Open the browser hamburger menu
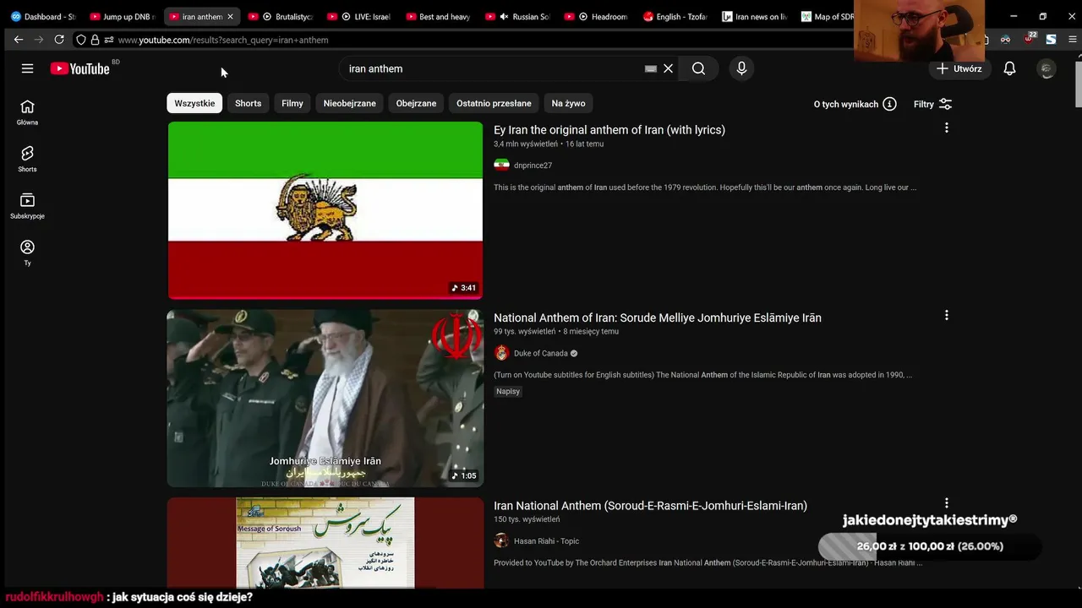The image size is (1082, 608). click(1073, 39)
